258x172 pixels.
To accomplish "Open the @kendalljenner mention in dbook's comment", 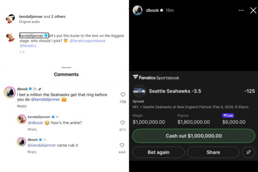I will click(46, 99).
